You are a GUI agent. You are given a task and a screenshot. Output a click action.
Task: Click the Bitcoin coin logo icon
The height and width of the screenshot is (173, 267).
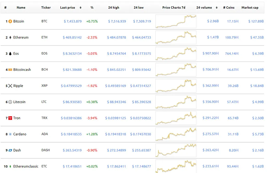[x=10, y=21]
